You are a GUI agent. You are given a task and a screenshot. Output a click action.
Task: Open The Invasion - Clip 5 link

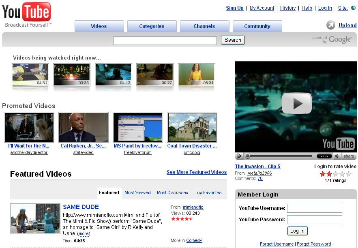tap(257, 167)
